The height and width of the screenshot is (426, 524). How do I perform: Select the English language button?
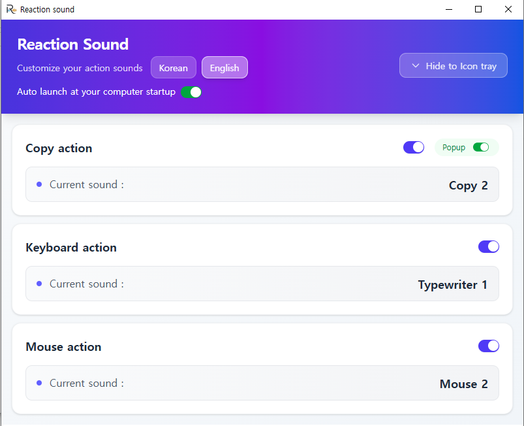tap(224, 67)
